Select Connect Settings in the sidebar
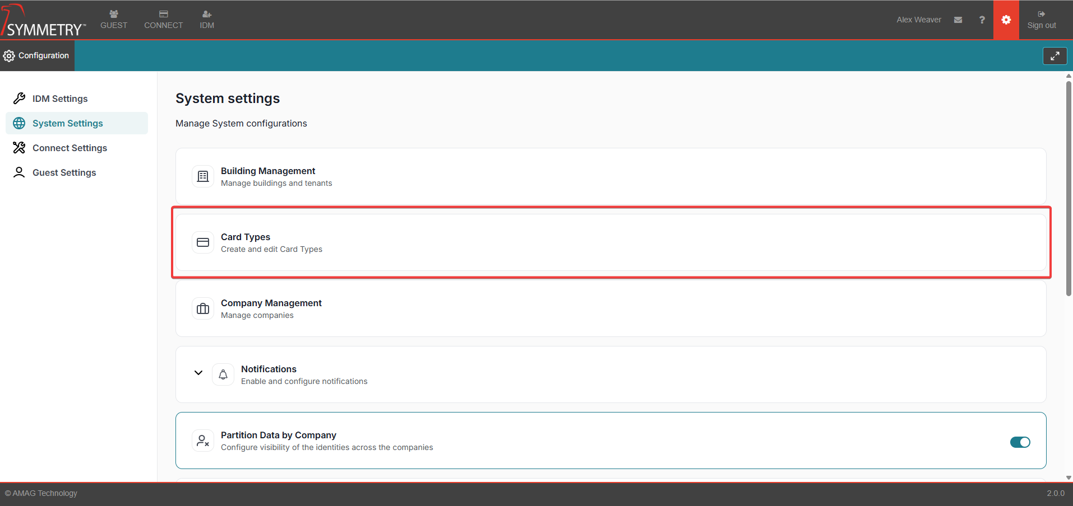The height and width of the screenshot is (506, 1073). tap(70, 148)
